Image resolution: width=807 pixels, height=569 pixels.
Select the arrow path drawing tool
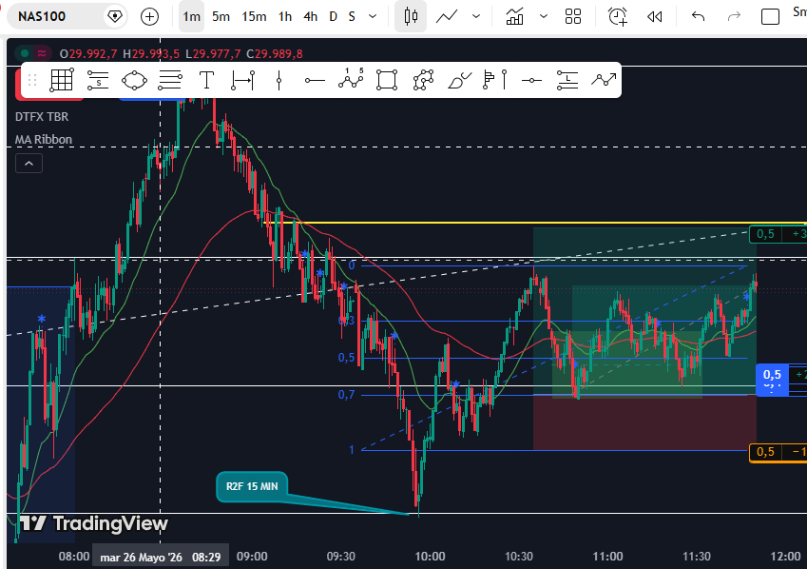click(x=604, y=80)
